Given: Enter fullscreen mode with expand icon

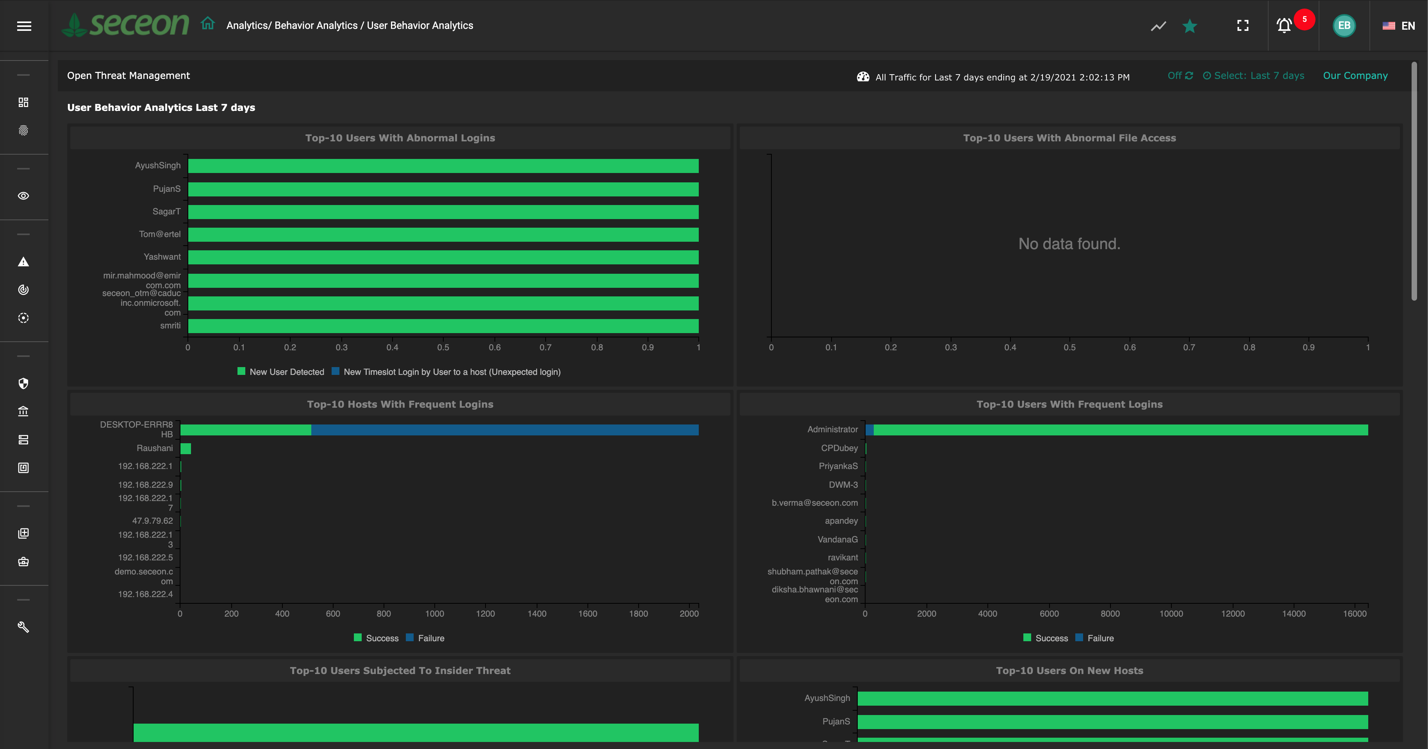Looking at the screenshot, I should [1243, 25].
